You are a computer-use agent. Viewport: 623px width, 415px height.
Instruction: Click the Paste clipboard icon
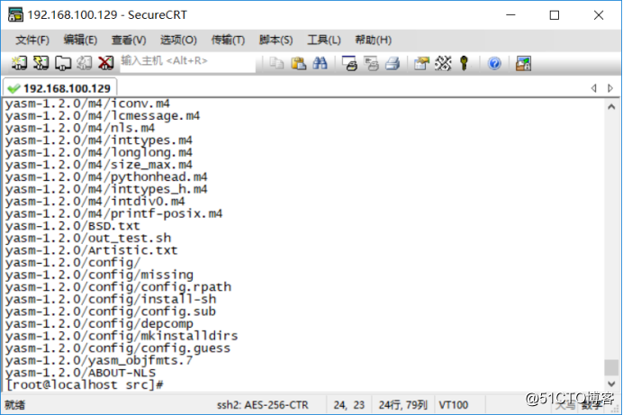[x=298, y=63]
